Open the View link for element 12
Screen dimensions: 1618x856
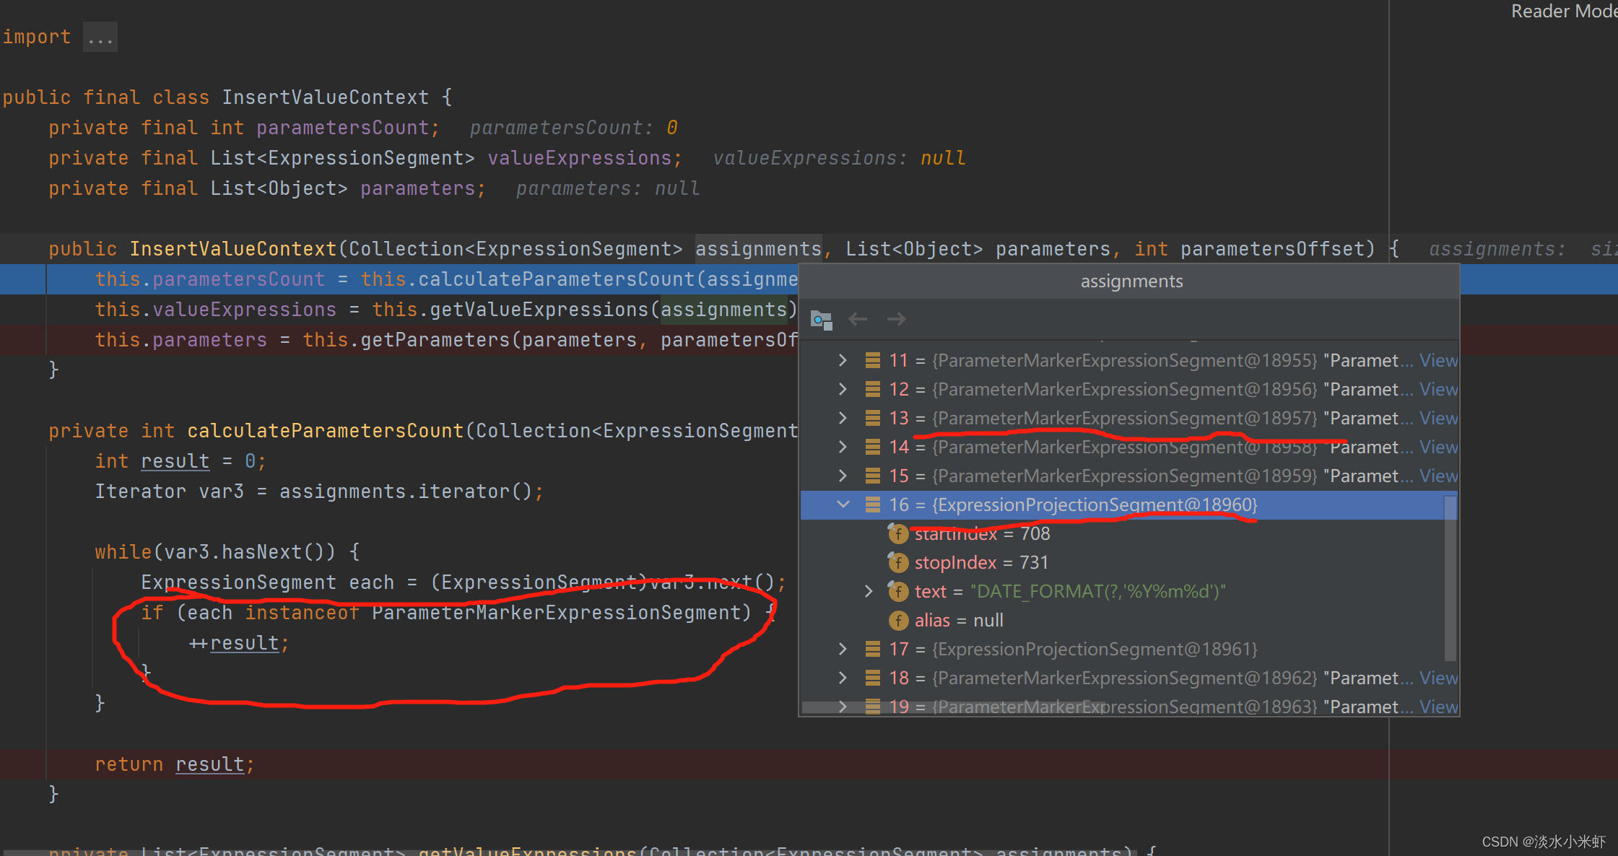click(x=1438, y=389)
